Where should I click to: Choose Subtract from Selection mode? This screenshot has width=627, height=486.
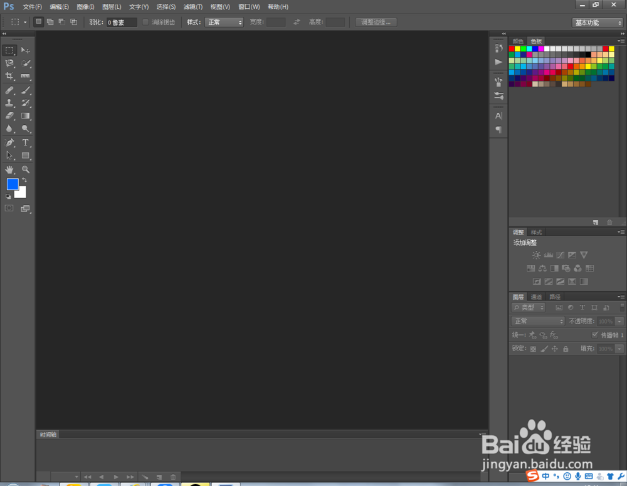pyautogui.click(x=62, y=22)
